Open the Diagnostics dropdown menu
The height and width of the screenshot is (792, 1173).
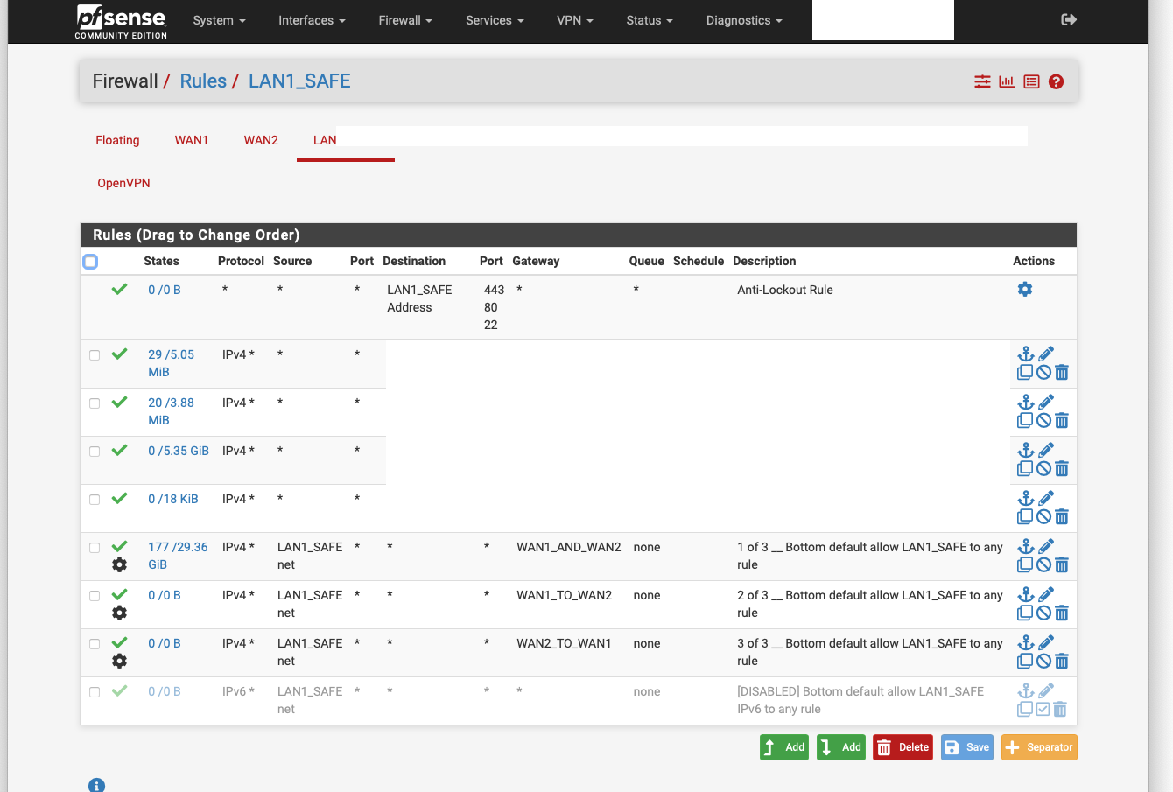click(744, 20)
